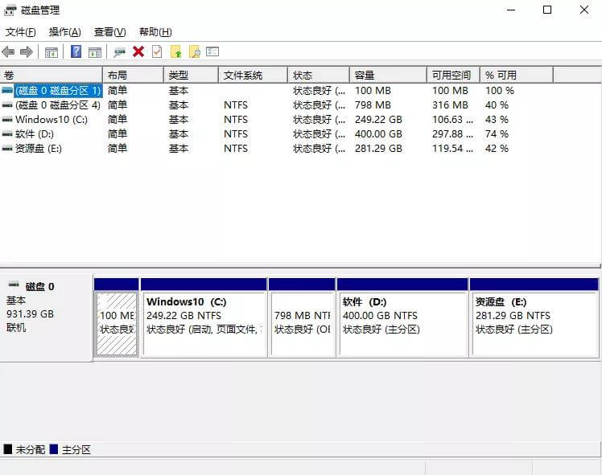This screenshot has width=602, height=475.
Task: Click the red X delete icon
Action: pyautogui.click(x=138, y=51)
